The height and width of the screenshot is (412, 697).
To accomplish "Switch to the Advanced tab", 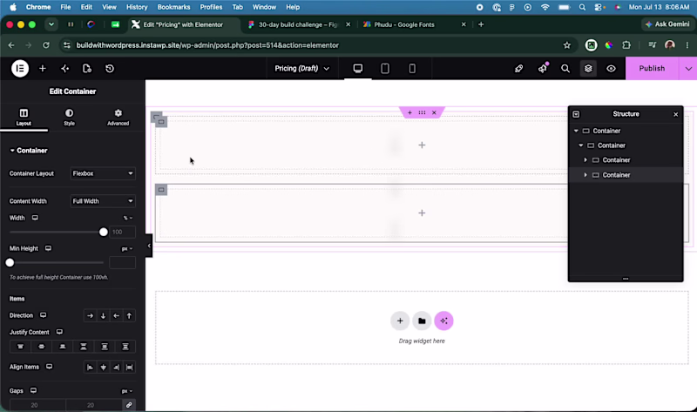I will [118, 118].
